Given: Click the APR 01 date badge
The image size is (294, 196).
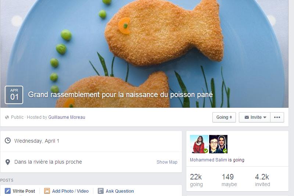Looking at the screenshot, I should pyautogui.click(x=14, y=95).
